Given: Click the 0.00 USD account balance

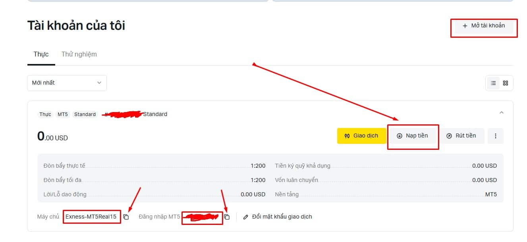Looking at the screenshot, I should 52,137.
